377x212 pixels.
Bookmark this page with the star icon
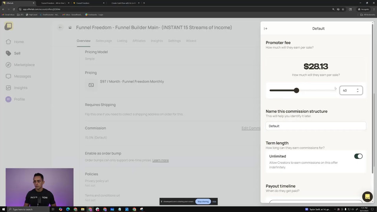(343, 9)
